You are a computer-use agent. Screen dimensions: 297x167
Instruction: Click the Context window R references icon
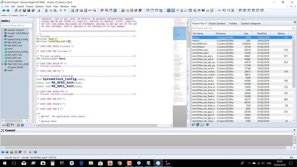tap(20, 152)
